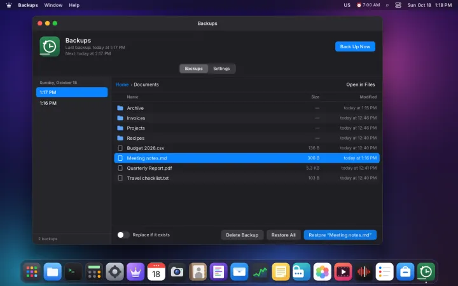
Task: Sort by the Modified column header
Action: click(368, 97)
